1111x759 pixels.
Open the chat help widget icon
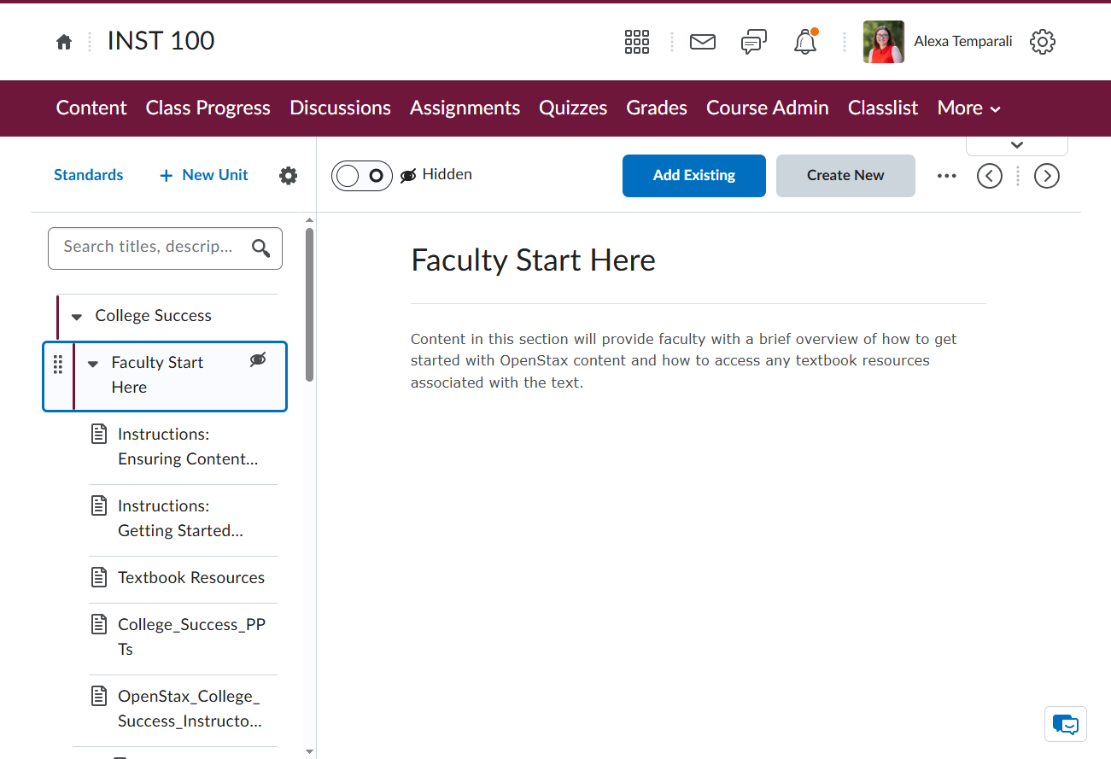click(x=1066, y=725)
